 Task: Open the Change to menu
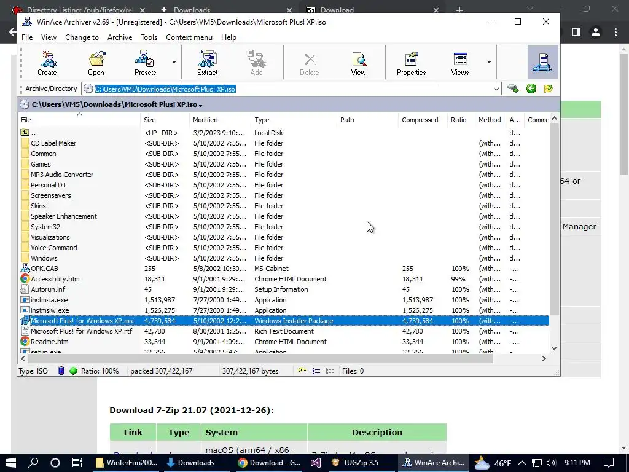coord(82,37)
